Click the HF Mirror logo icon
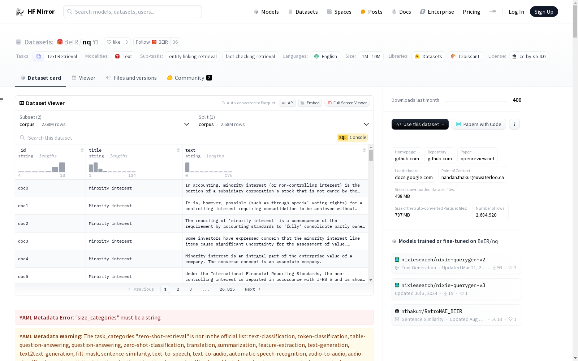This screenshot has height=361, width=578. (x=20, y=12)
